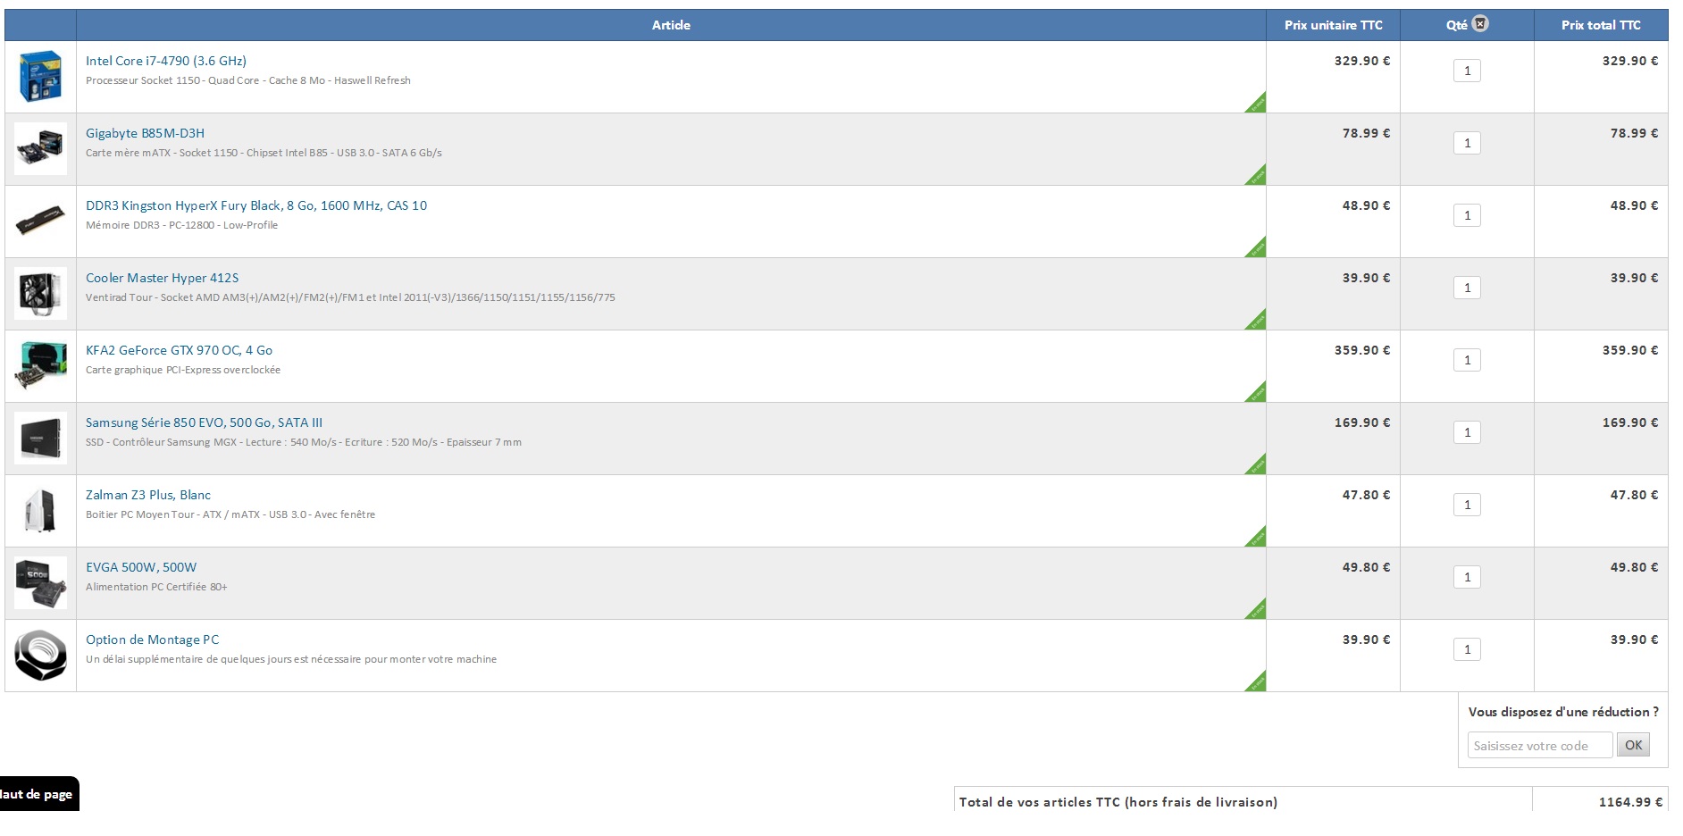The image size is (1683, 836).
Task: Open Intel Core i7-4790 (3.6 GHz) link
Action: click(166, 61)
